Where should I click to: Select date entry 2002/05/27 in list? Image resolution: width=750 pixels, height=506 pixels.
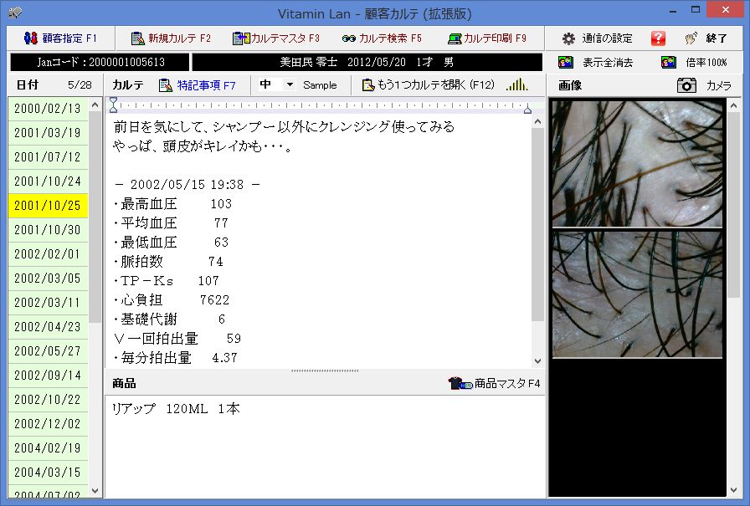click(48, 351)
